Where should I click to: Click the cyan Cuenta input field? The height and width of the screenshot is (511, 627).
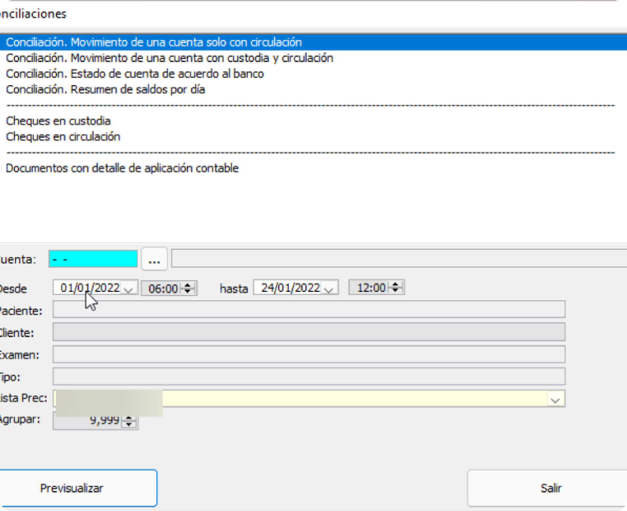pyautogui.click(x=93, y=259)
